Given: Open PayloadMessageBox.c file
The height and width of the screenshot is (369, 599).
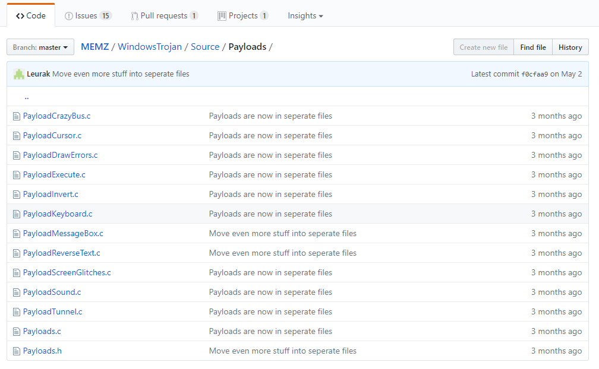Looking at the screenshot, I should (x=63, y=233).
